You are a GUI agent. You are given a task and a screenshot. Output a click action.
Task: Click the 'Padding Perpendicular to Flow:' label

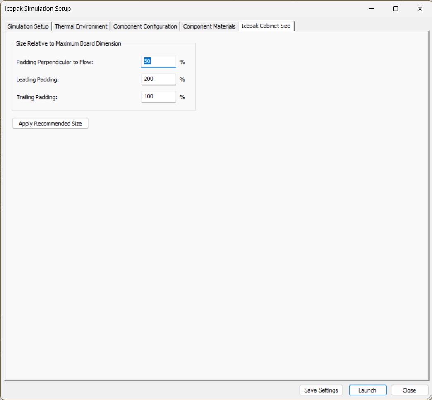point(55,62)
